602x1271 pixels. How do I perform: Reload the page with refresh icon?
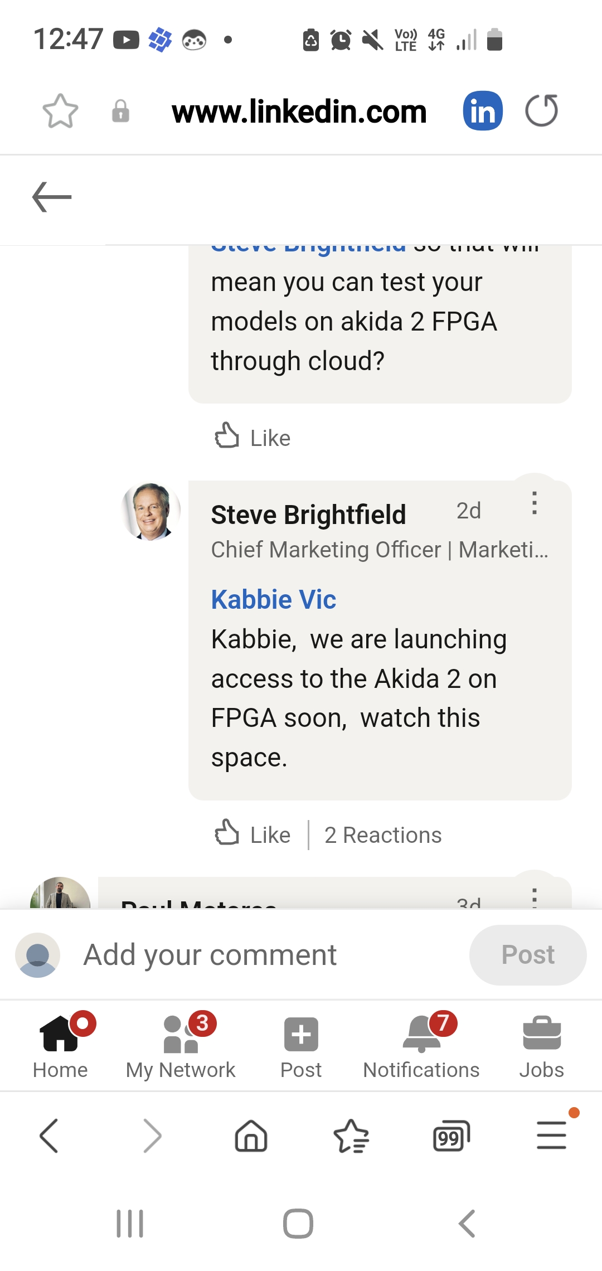pos(542,111)
